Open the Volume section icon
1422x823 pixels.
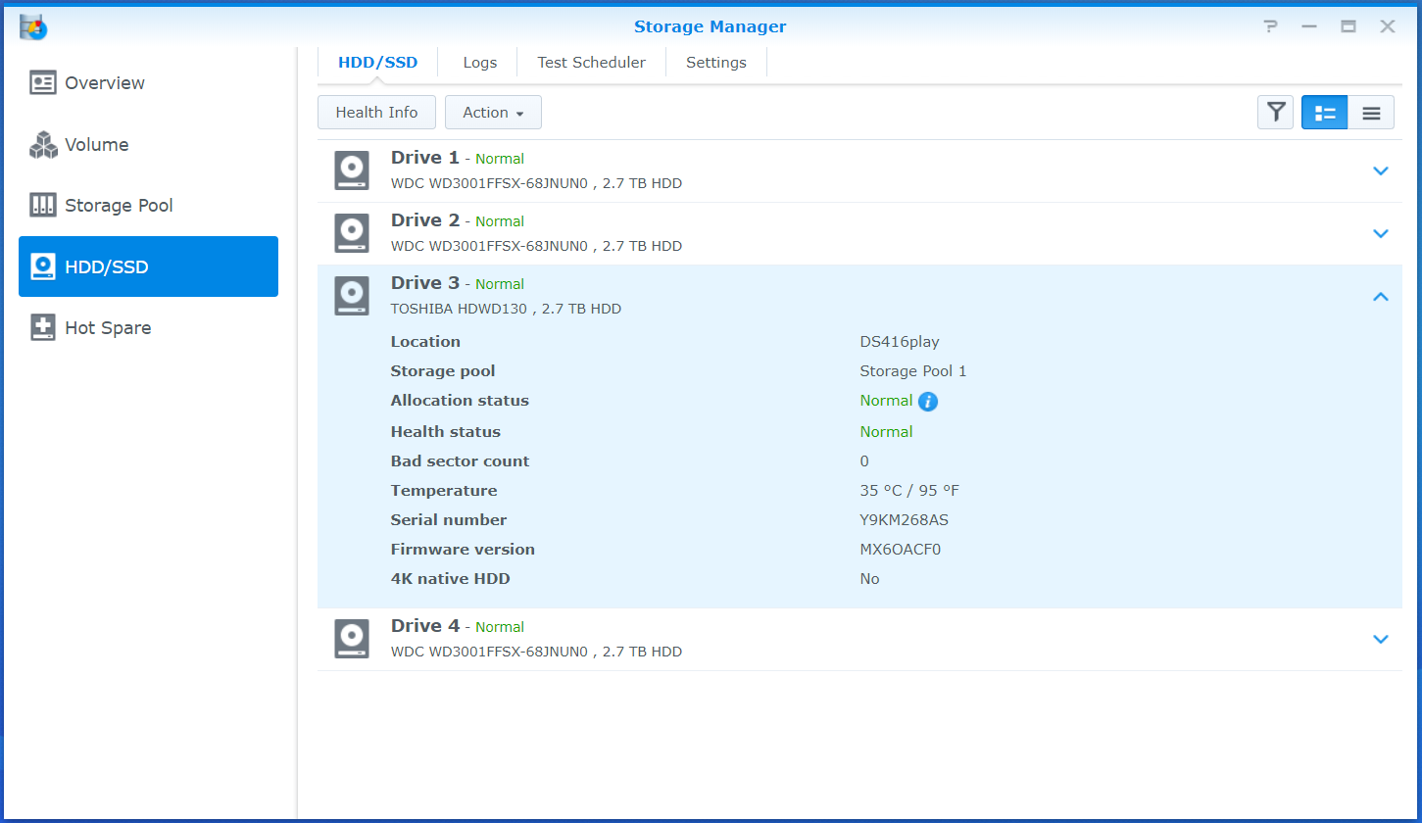pos(43,144)
